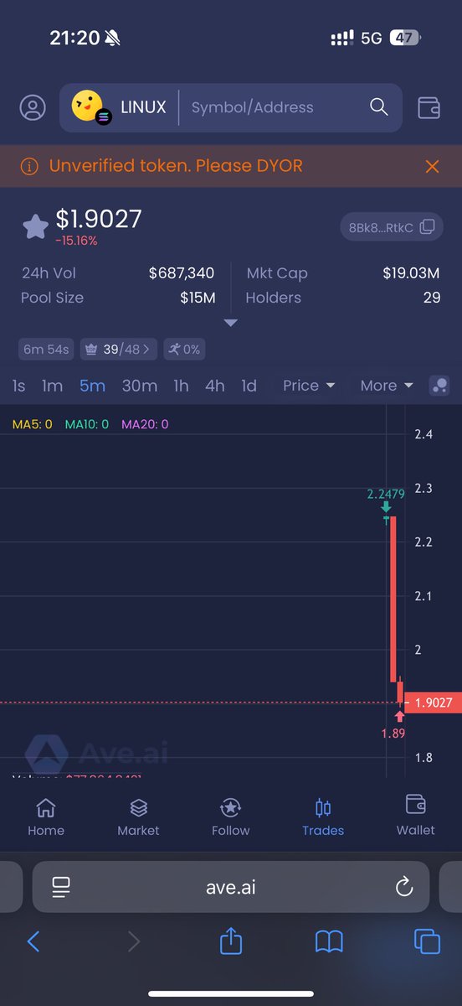462x1006 pixels.
Task: Tap the search magnifier icon
Action: pos(379,107)
